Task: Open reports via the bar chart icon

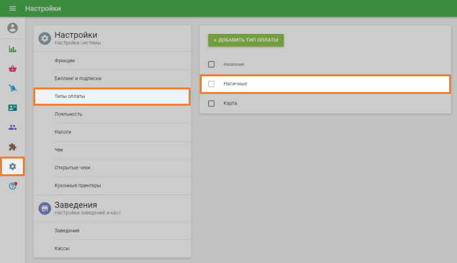Action: click(x=12, y=49)
